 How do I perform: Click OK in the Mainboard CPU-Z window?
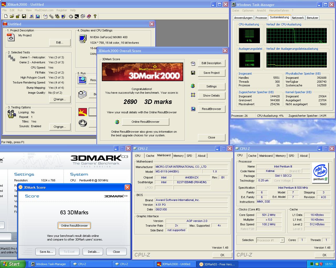point(222,255)
